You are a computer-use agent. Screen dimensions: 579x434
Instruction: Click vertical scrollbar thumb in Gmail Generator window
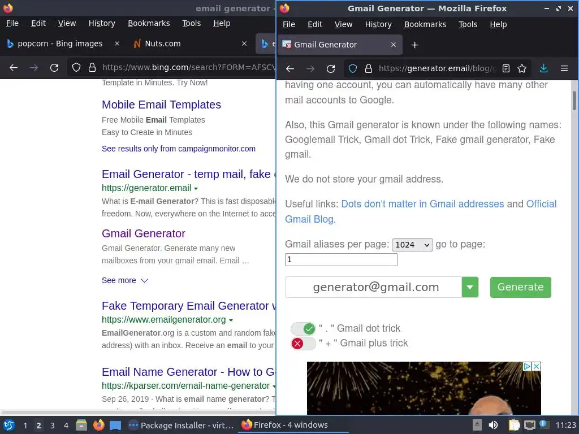pos(574,101)
